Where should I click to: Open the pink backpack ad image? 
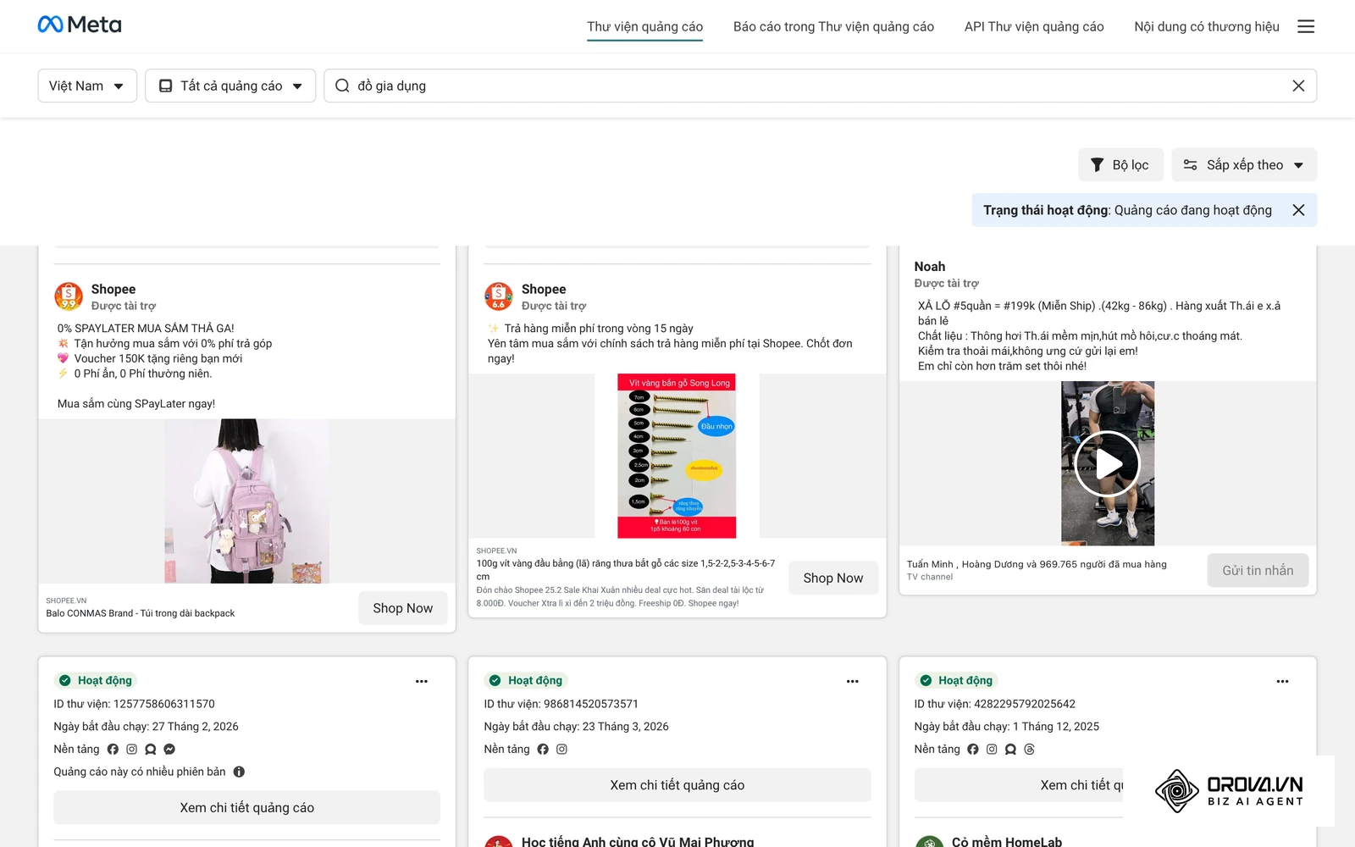(247, 501)
